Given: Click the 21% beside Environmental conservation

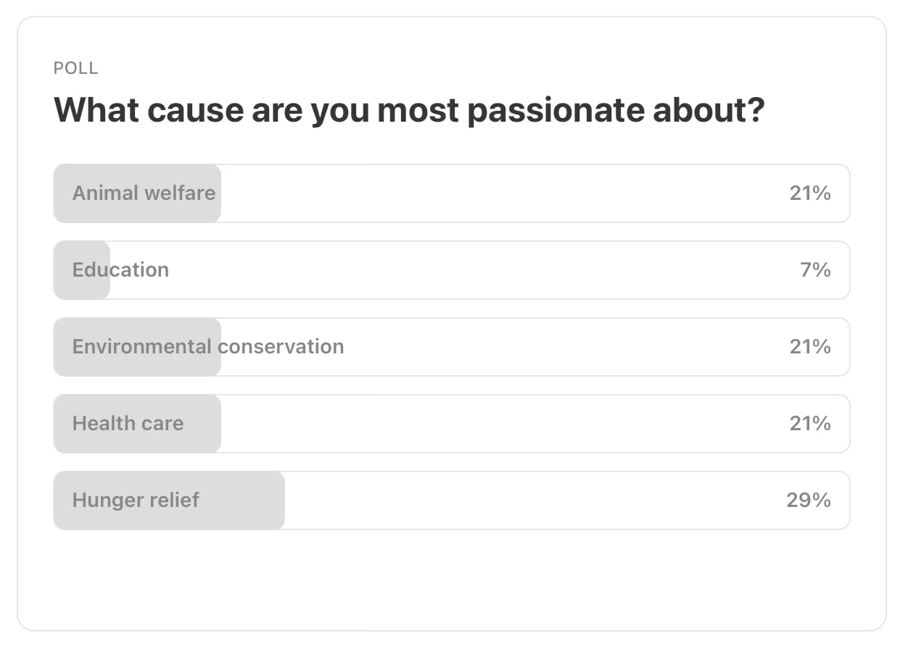Looking at the screenshot, I should (x=809, y=346).
